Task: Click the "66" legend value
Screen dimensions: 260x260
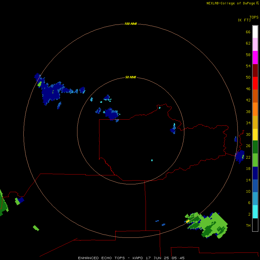Action: (x=248, y=32)
